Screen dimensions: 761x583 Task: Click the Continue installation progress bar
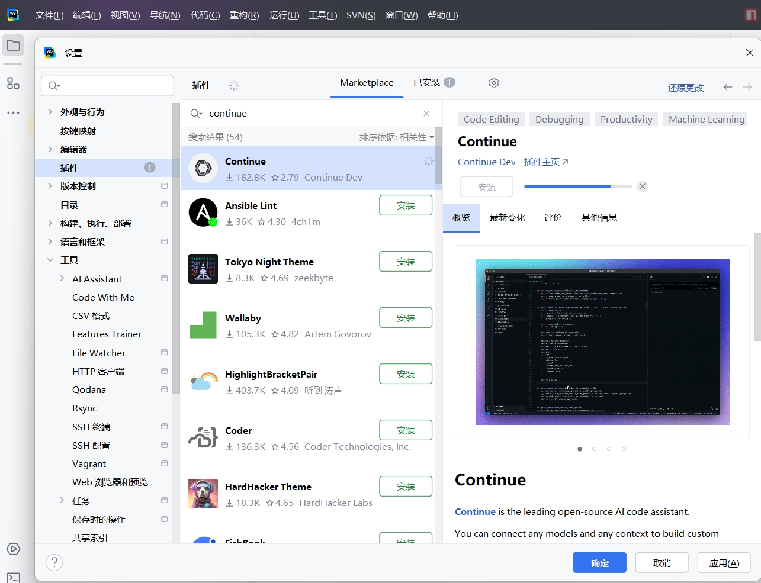pos(578,186)
